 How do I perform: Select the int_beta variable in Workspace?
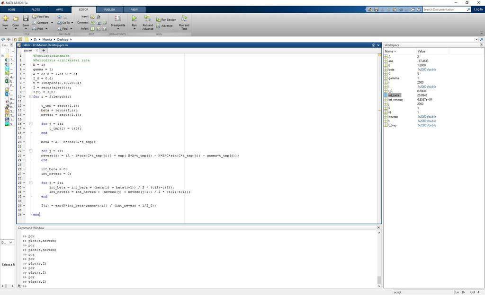click(x=394, y=95)
